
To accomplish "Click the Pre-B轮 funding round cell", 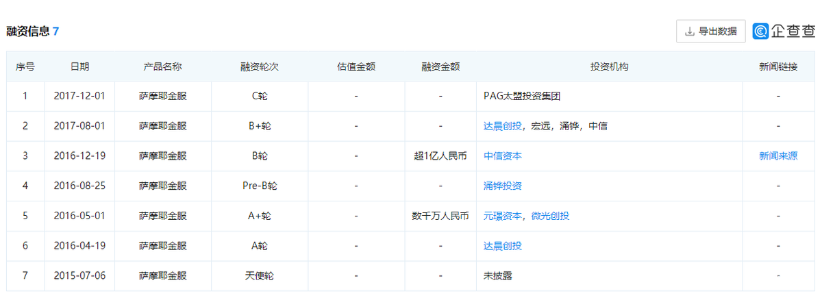I will tap(260, 186).
